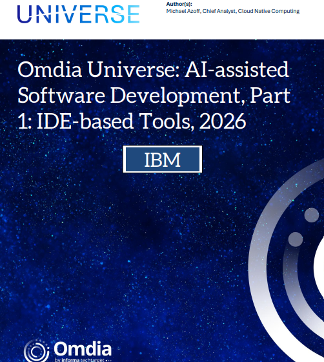Click the Omdia swirl logo icon
The image size is (324, 362).
[36, 351]
